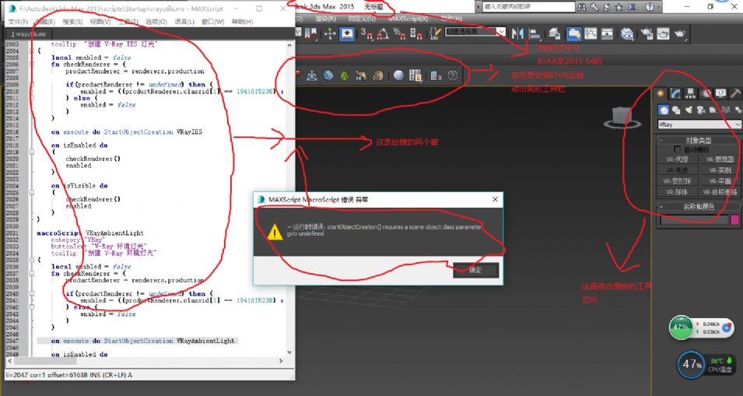Click the code editor's horizontal scroll-right arrow
The image size is (743, 396).
click(x=281, y=361)
